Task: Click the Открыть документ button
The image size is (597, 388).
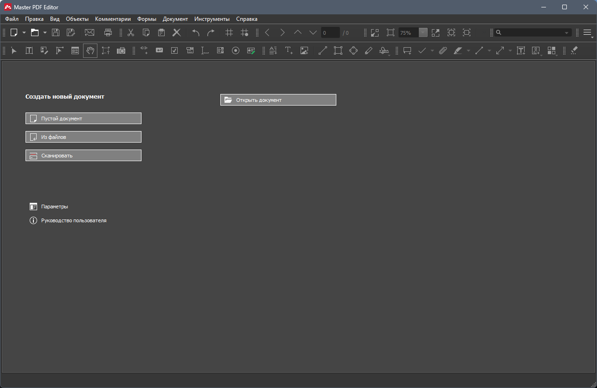Action: pyautogui.click(x=278, y=100)
